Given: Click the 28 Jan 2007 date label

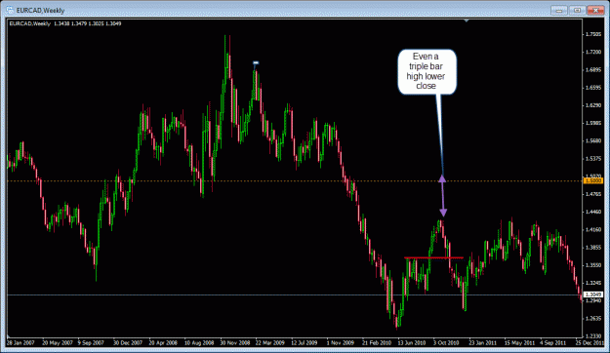Looking at the screenshot, I should (20, 343).
